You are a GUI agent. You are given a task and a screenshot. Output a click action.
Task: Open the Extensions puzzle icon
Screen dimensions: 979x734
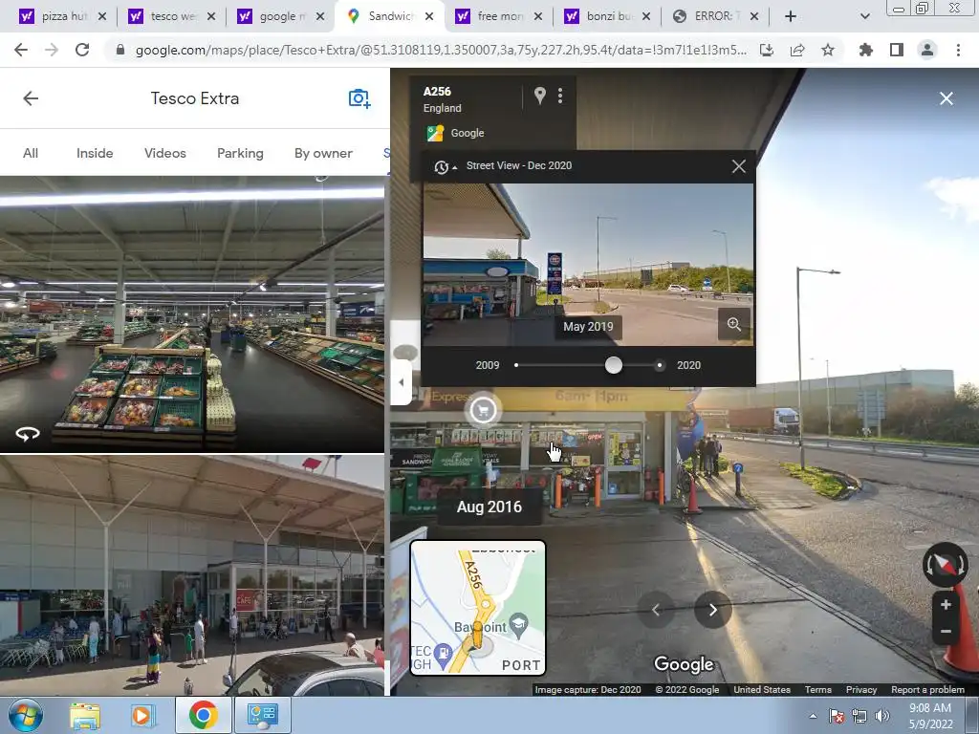[866, 50]
